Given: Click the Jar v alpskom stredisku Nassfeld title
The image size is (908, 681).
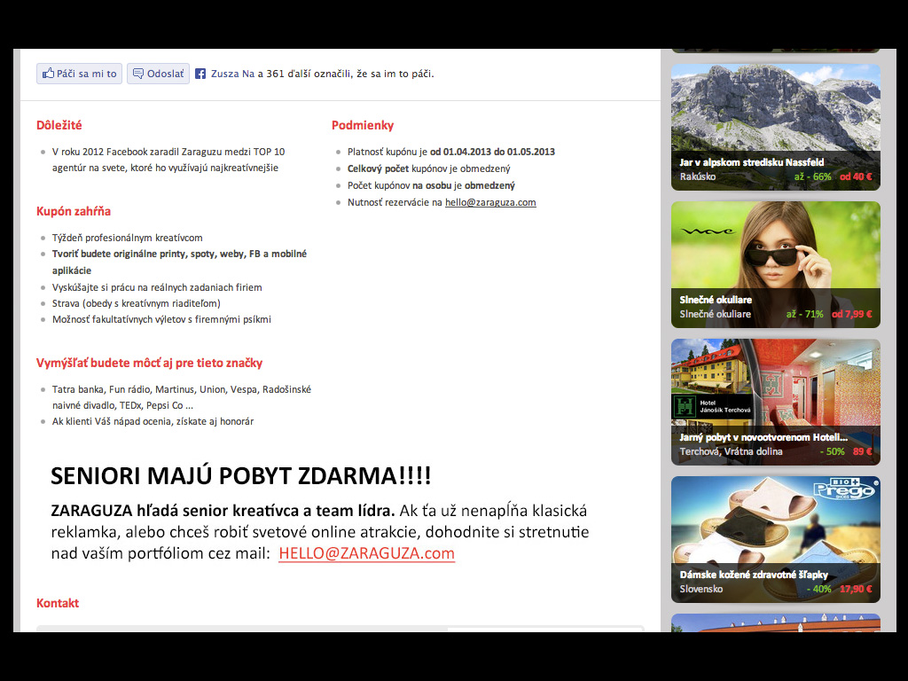Looking at the screenshot, I should (752, 162).
